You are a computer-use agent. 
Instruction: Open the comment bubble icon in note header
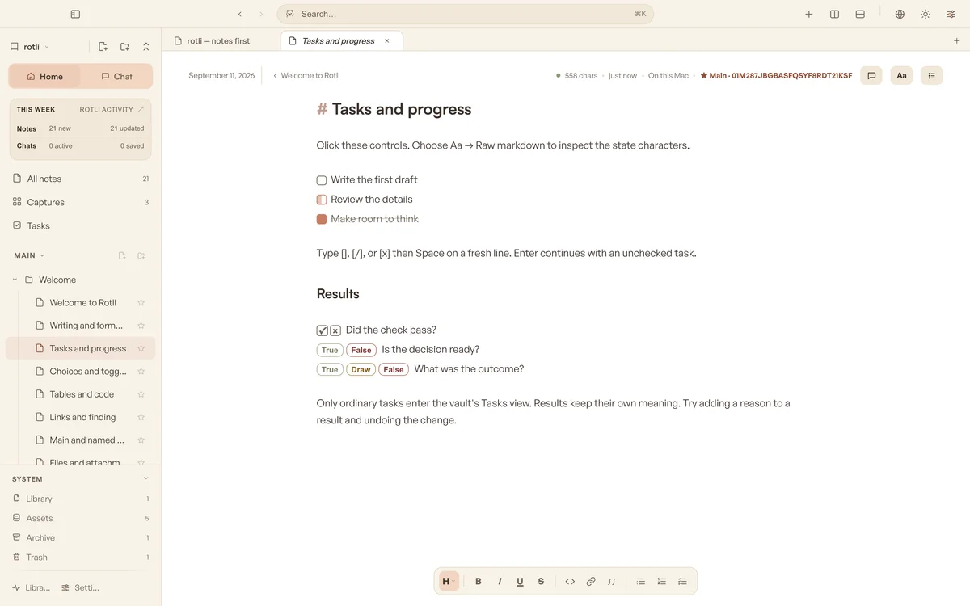[871, 75]
